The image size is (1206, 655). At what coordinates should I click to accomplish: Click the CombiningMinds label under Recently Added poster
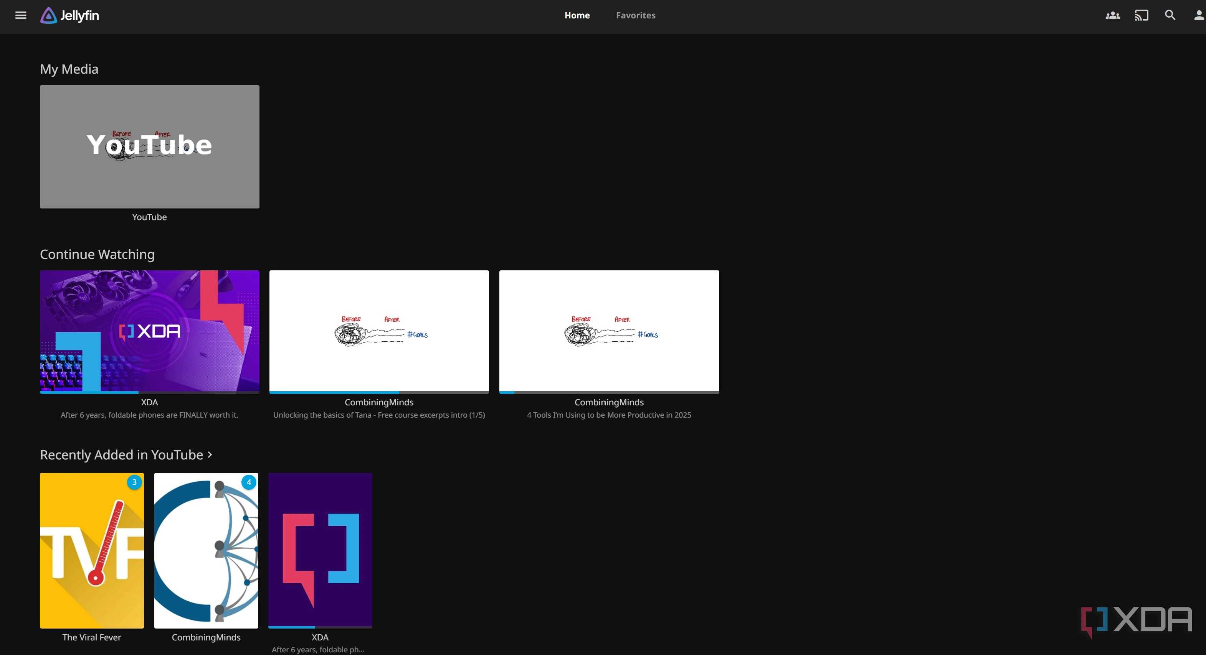[x=206, y=637]
